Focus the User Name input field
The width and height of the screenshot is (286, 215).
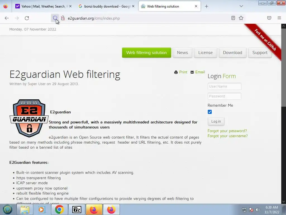(x=224, y=86)
